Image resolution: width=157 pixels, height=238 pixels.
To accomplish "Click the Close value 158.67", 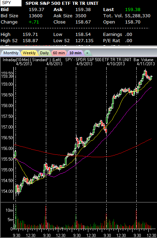I will [x=83, y=22].
